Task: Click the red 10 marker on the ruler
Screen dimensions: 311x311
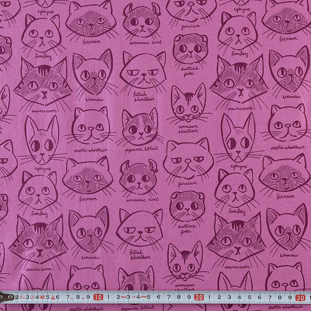Action: (98, 298)
